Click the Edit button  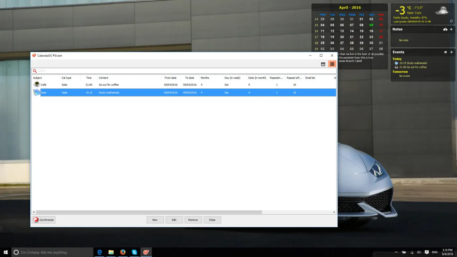[x=174, y=220]
